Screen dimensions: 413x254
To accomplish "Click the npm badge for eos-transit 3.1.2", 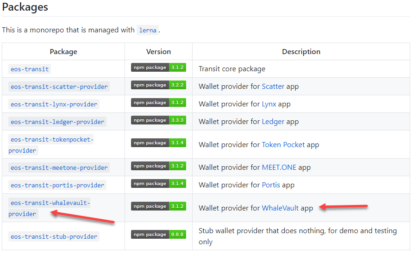I will (x=158, y=68).
